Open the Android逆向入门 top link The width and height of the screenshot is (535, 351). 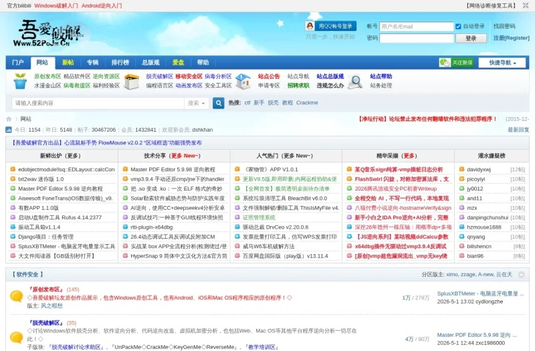pos(102,5)
